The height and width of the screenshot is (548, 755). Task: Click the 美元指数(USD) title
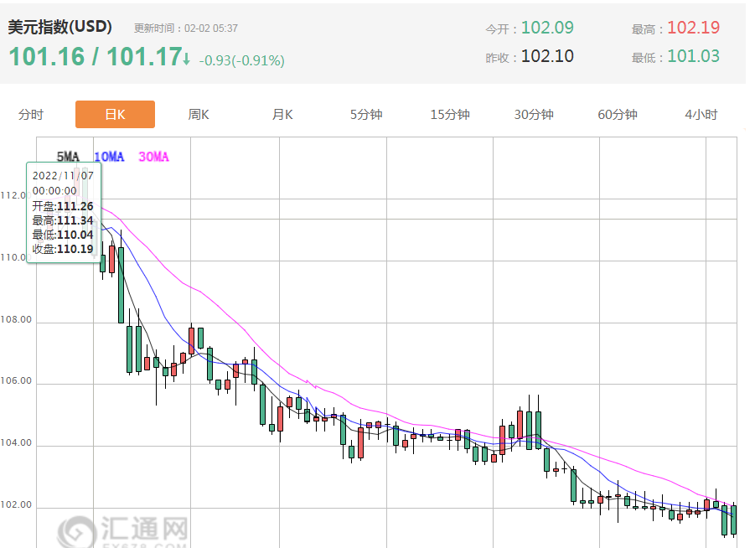click(x=59, y=27)
